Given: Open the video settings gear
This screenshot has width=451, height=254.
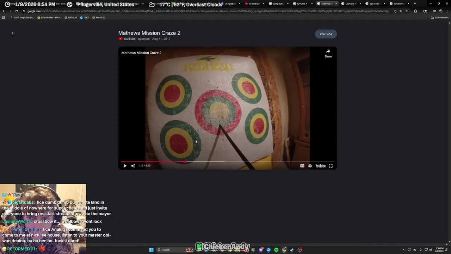Looking at the screenshot, I should pyautogui.click(x=310, y=166).
